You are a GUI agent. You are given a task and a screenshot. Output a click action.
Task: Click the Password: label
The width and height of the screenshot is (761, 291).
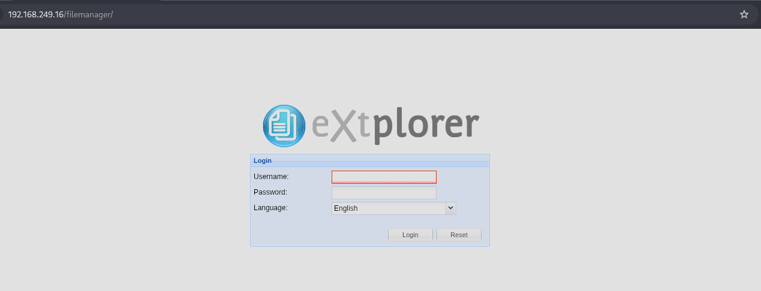pos(270,192)
